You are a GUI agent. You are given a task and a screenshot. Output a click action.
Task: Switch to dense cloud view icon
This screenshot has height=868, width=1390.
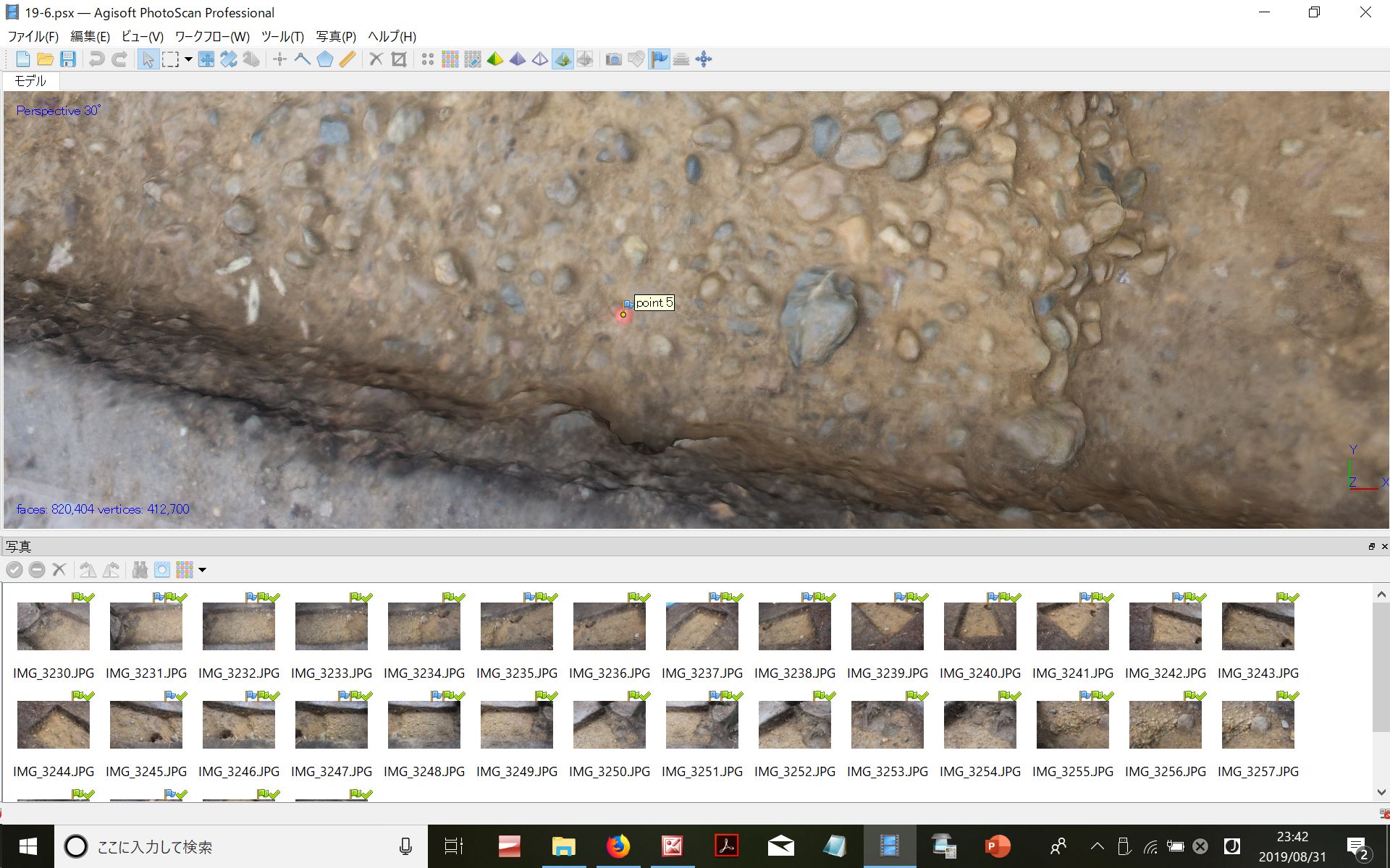450,59
